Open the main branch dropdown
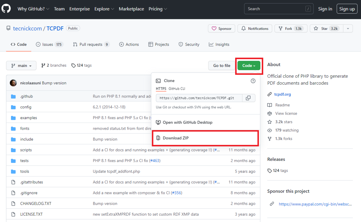 click(21, 66)
